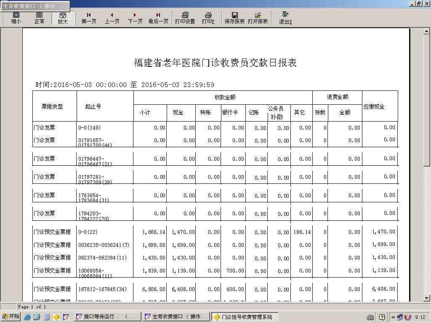Click the 银行卡 column header
The image size is (431, 323).
(230, 112)
